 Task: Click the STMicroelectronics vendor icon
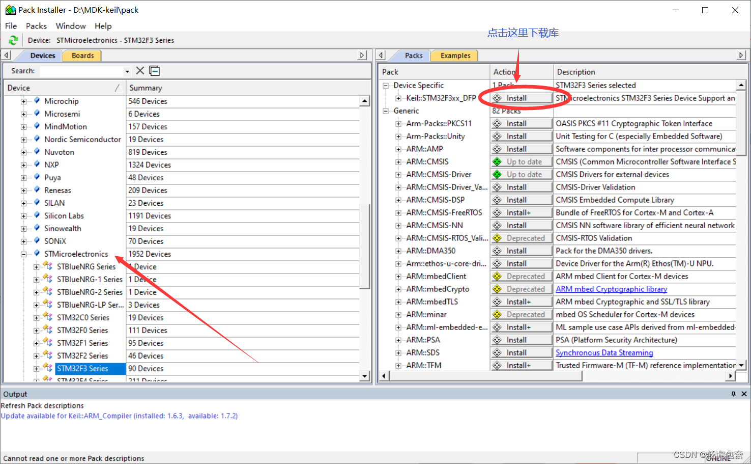point(37,254)
